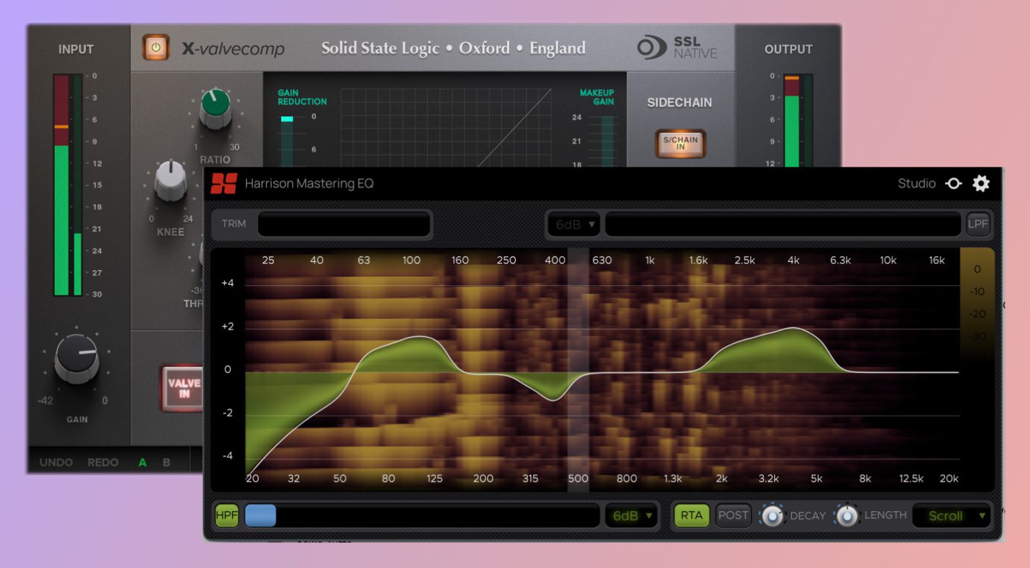Click the Studio label in Harrison EQ
1030x568 pixels.
click(x=917, y=183)
